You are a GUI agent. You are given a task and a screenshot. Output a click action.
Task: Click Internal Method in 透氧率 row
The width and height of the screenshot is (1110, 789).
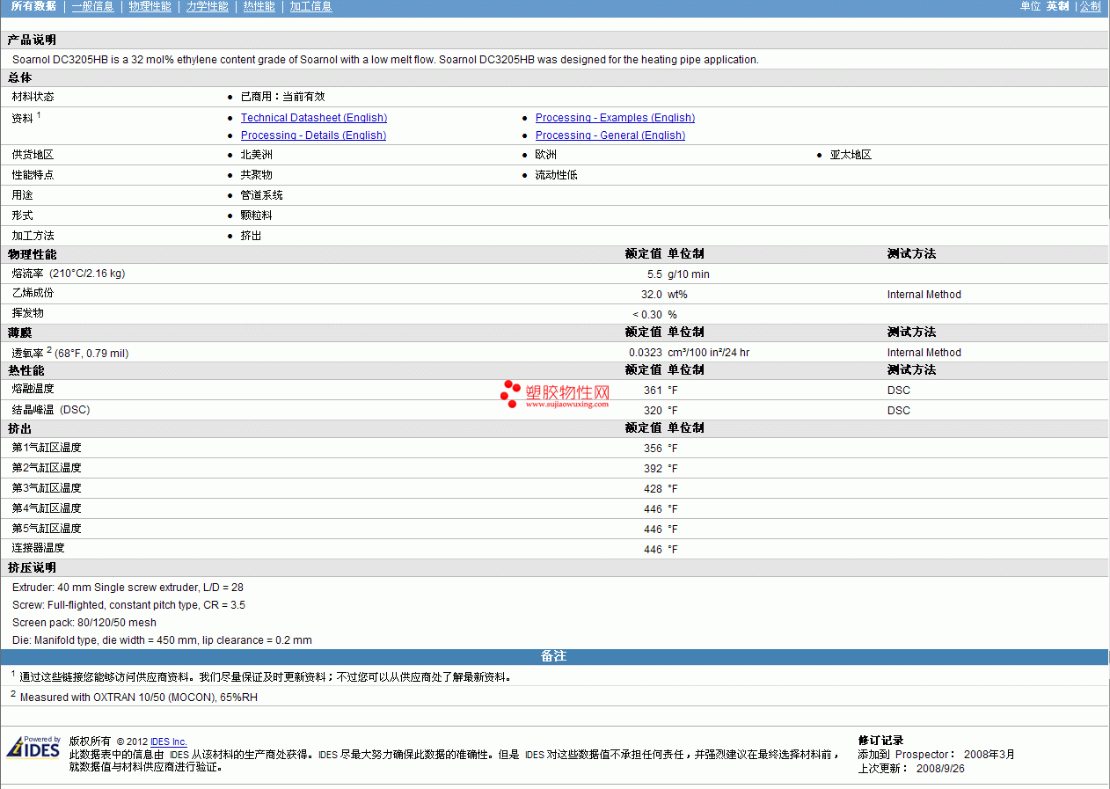[x=924, y=353]
